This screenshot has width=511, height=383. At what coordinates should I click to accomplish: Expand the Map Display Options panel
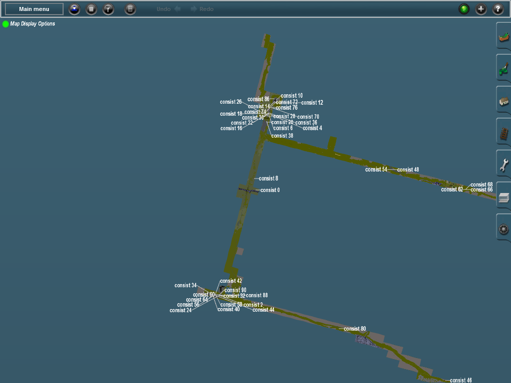32,24
